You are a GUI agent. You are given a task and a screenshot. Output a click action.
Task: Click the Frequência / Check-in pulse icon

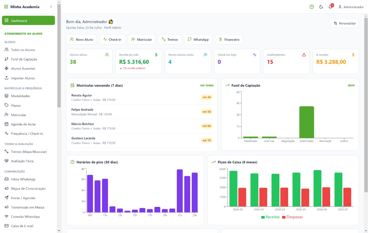point(7,133)
